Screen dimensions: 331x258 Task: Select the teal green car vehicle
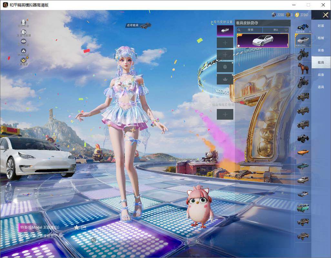(x=303, y=166)
